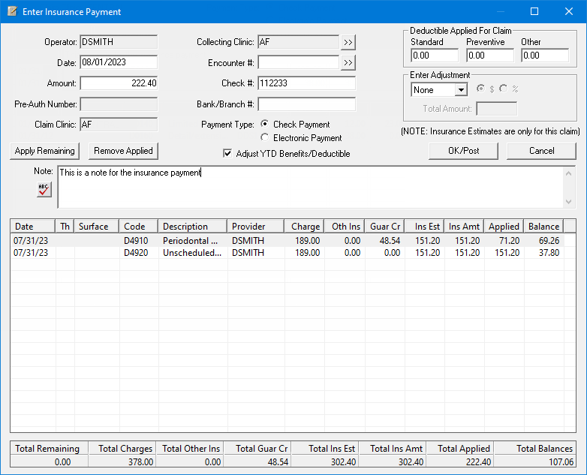Click into the Check # field
Image resolution: width=587 pixels, height=475 pixels.
tap(306, 83)
